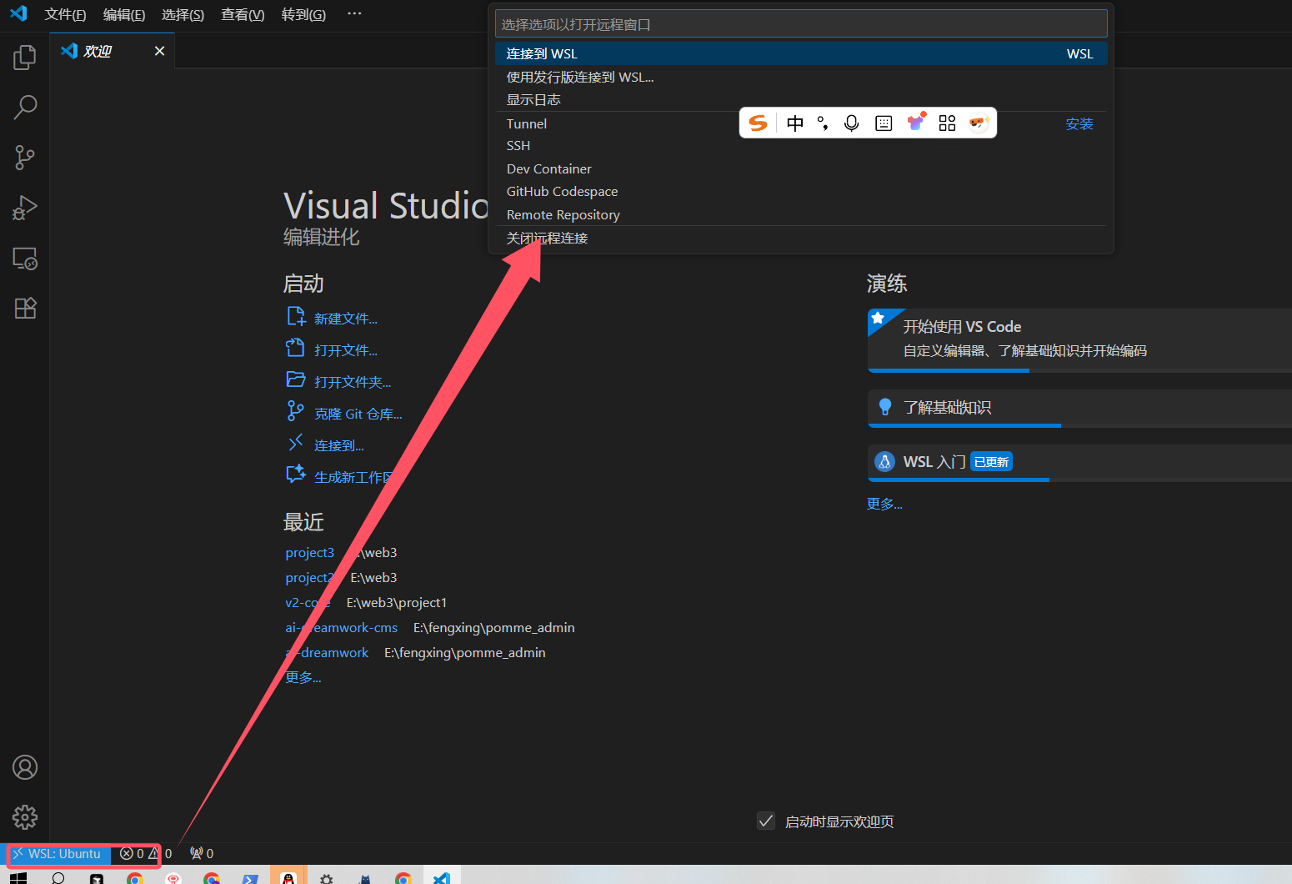
Task: Open the 了解基础知识 walkthrough
Action: (x=1079, y=408)
